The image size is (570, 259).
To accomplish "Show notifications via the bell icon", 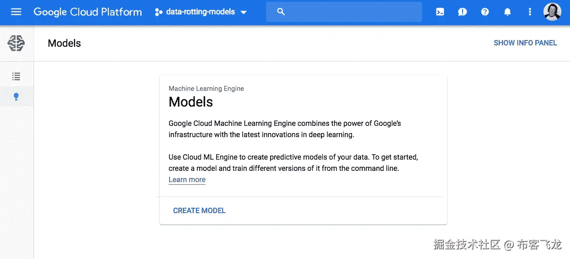I will (x=508, y=12).
